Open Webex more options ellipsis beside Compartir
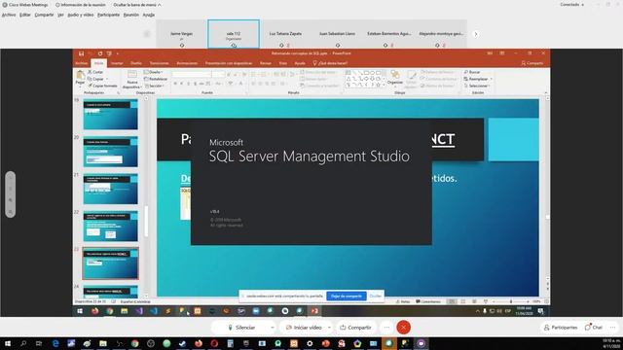The height and width of the screenshot is (350, 623). point(386,328)
